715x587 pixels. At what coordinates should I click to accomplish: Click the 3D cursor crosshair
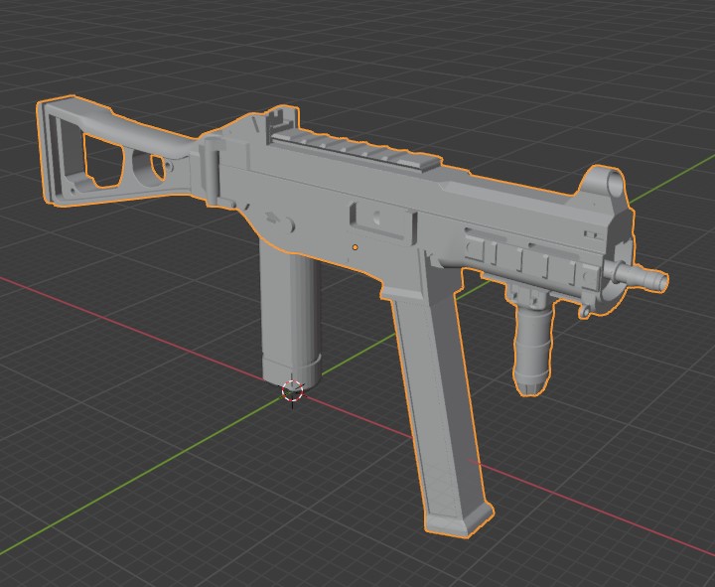pyautogui.click(x=292, y=391)
